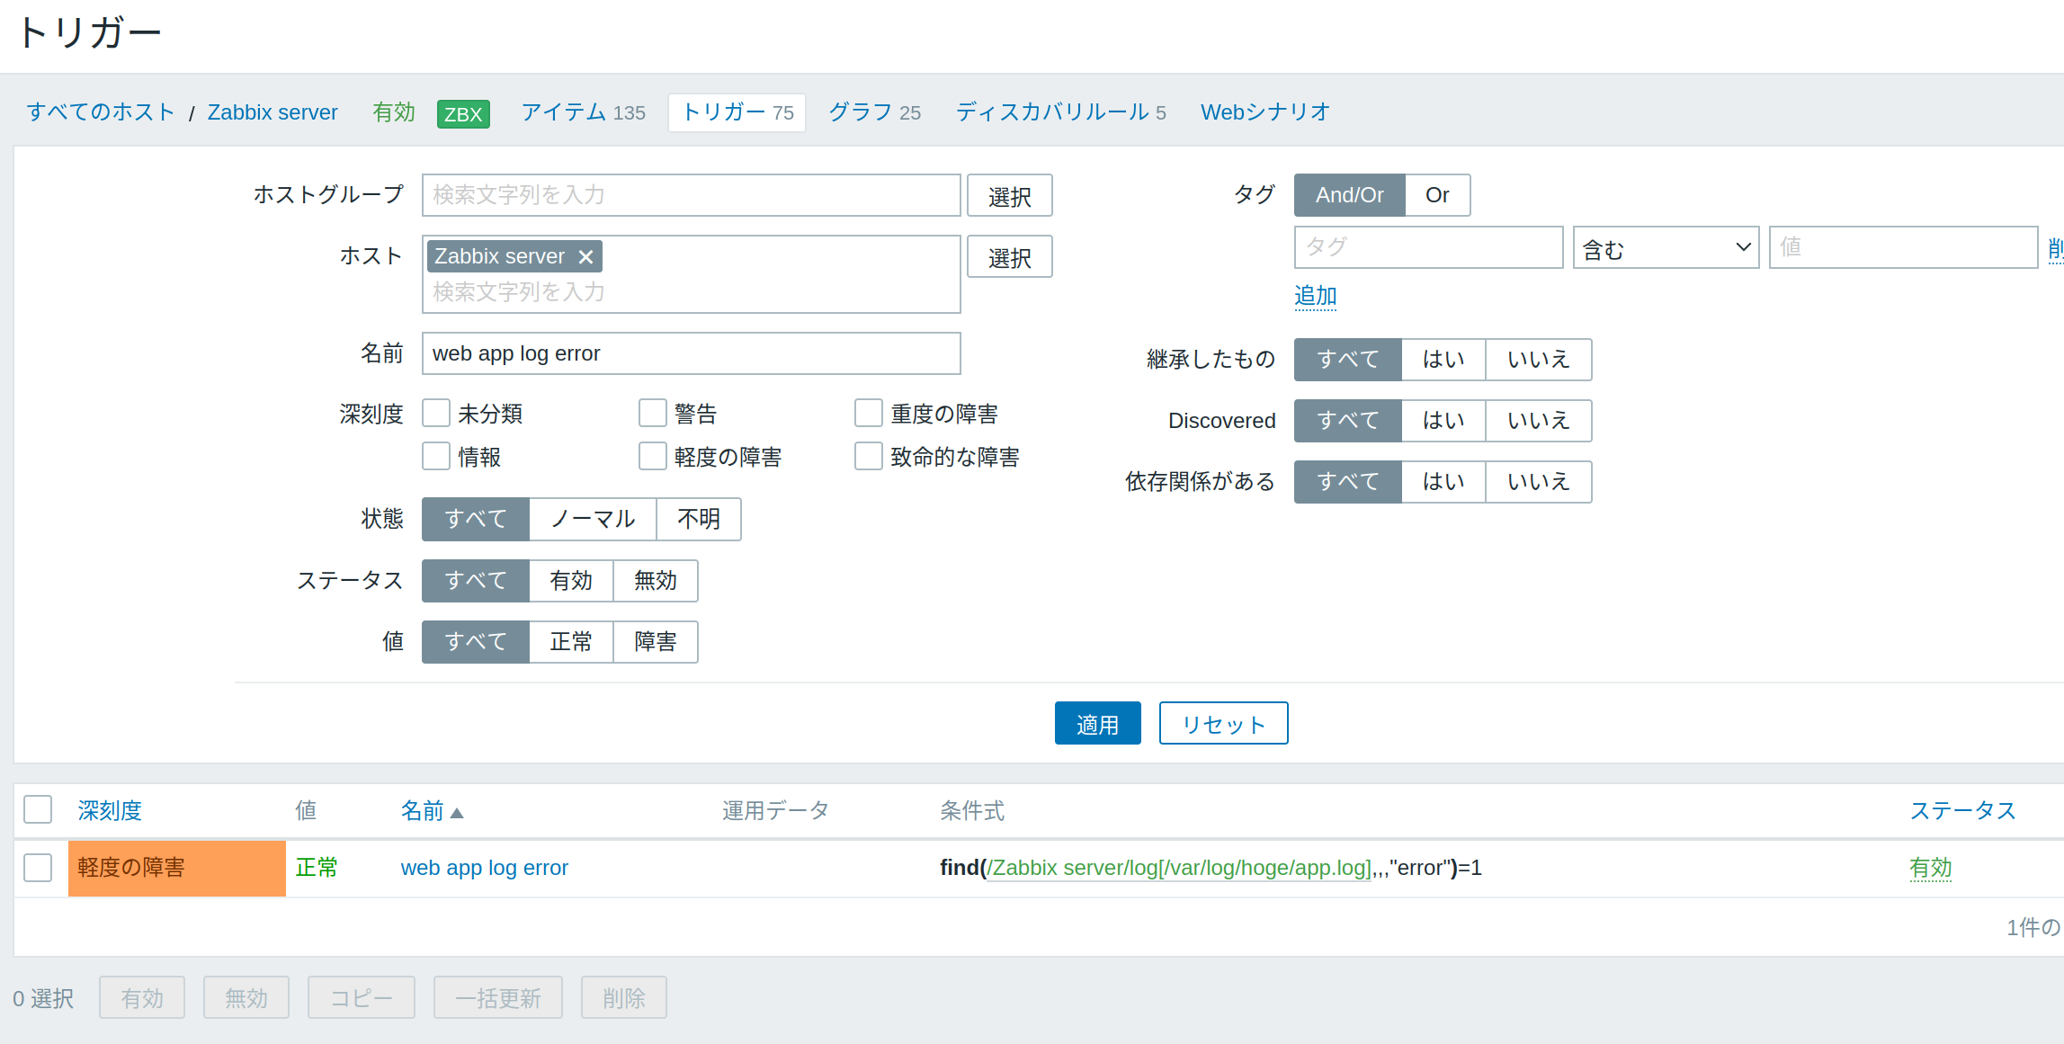Open web app log error trigger link
This screenshot has width=2064, height=1044.
click(484, 868)
